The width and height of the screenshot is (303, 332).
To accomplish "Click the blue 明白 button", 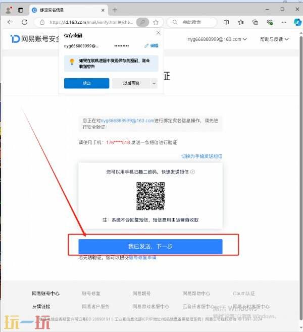I will tap(87, 83).
